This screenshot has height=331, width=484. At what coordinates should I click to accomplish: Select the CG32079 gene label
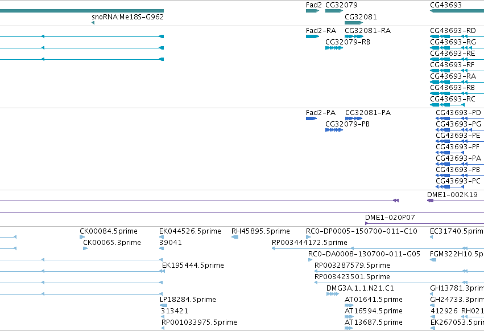tap(341, 5)
